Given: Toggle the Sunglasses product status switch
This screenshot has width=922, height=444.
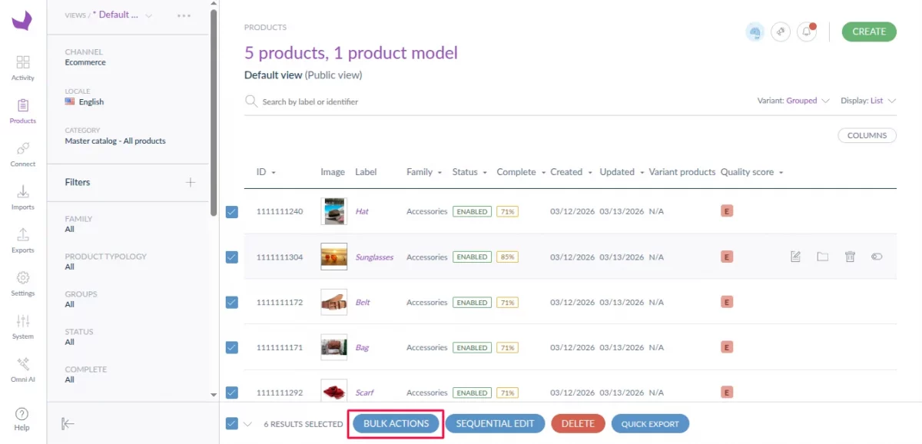Looking at the screenshot, I should tap(877, 257).
